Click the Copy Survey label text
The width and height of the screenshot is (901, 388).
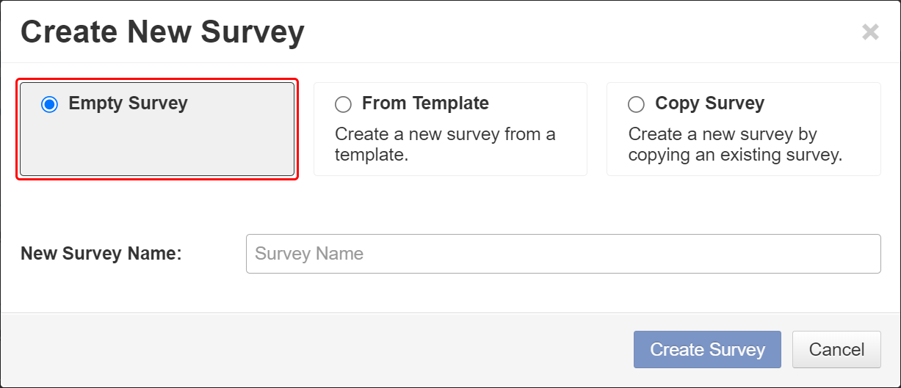[x=709, y=103]
